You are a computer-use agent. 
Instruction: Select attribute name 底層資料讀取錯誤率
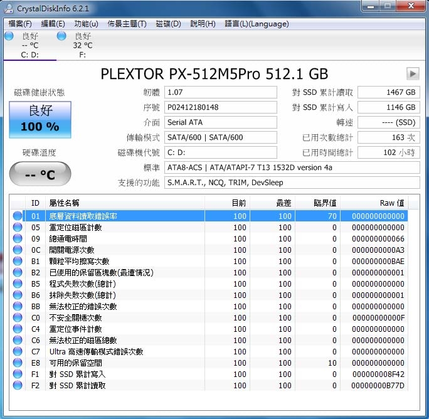pos(83,216)
